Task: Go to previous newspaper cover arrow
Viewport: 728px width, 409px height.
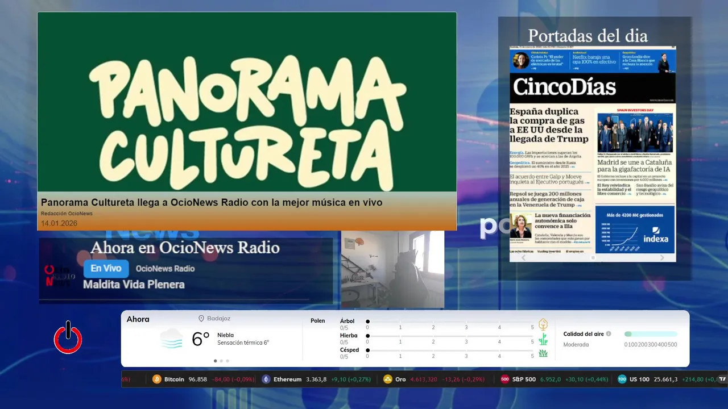Action: pos(524,257)
